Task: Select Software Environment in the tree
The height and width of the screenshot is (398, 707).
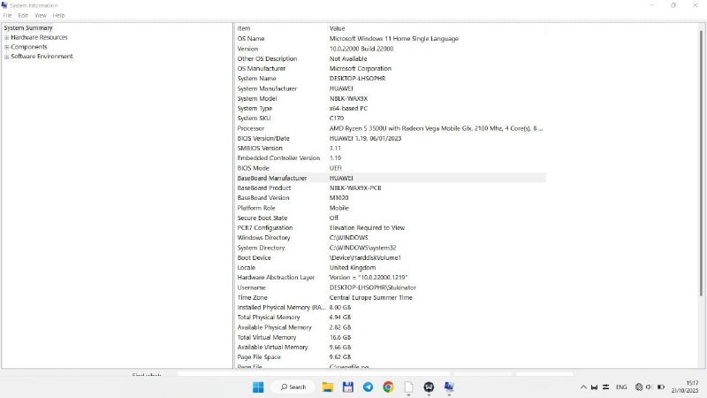Action: point(42,57)
